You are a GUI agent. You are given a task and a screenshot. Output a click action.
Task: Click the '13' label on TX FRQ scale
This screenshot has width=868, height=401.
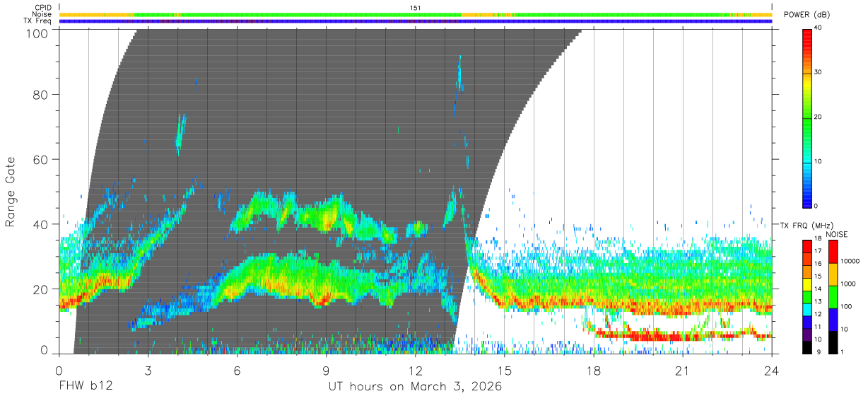(x=819, y=302)
